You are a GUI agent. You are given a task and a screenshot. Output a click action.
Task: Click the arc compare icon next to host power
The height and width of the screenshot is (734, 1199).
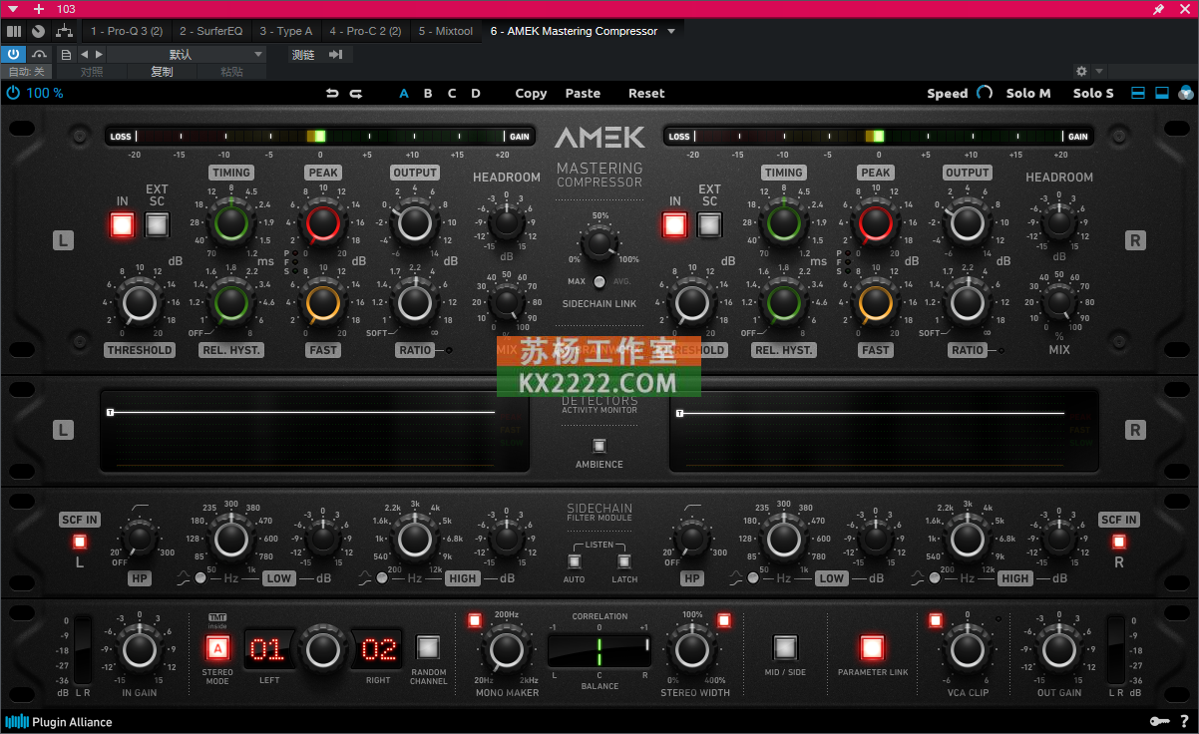[x=39, y=54]
